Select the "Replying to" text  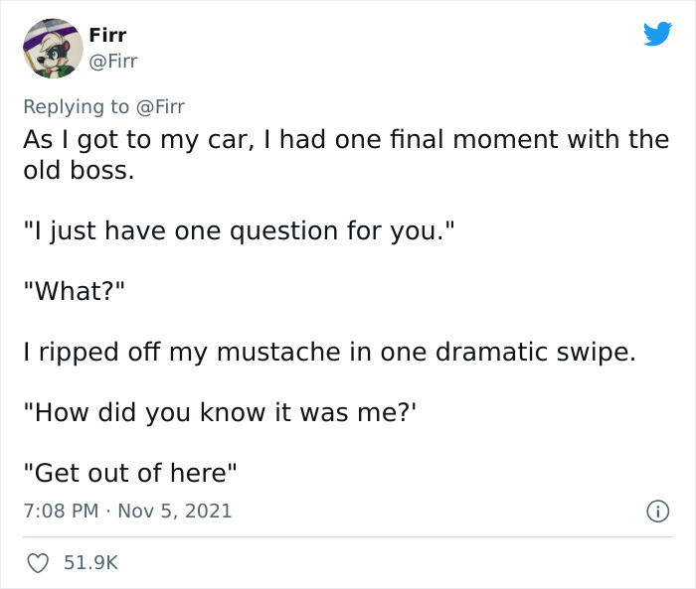77,107
